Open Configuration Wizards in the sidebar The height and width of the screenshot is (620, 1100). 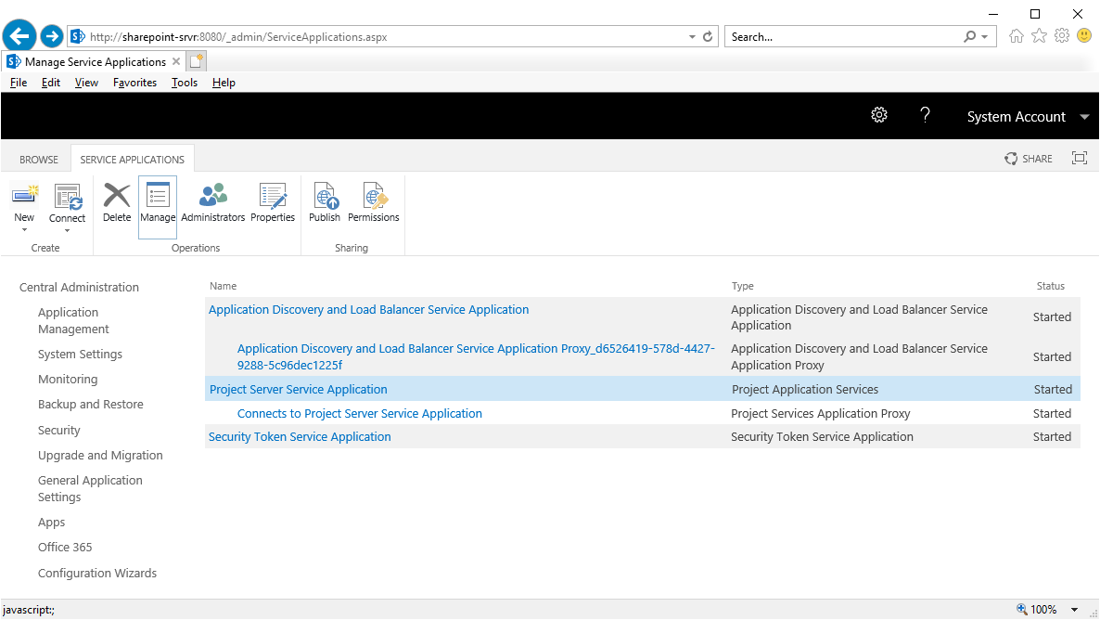click(x=97, y=573)
